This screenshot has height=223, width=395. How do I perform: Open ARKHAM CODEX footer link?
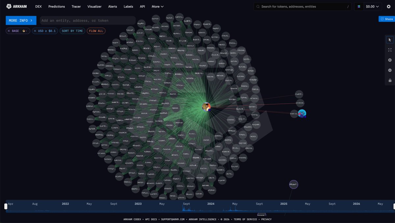133,219
